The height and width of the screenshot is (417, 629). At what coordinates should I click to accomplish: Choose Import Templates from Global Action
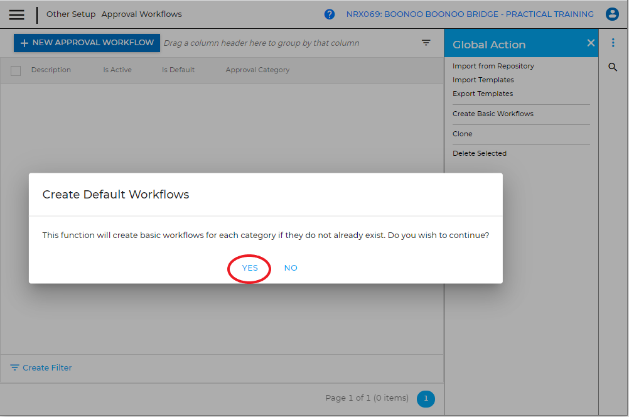pyautogui.click(x=483, y=80)
